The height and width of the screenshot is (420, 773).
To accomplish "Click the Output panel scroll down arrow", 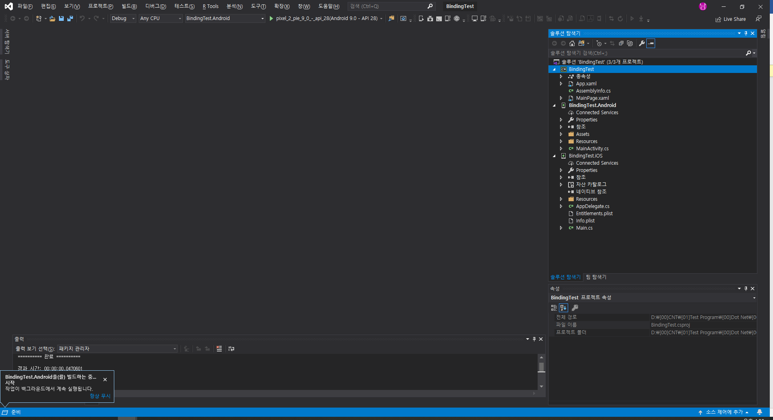I will (x=541, y=386).
